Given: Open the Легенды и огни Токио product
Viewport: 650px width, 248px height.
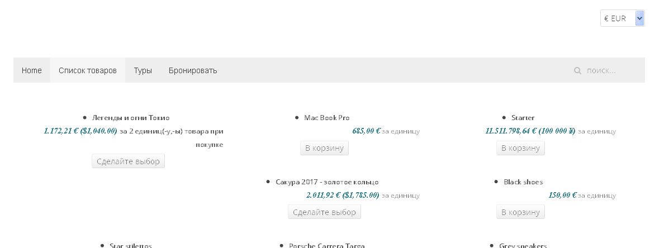Looking at the screenshot, I should [130, 118].
